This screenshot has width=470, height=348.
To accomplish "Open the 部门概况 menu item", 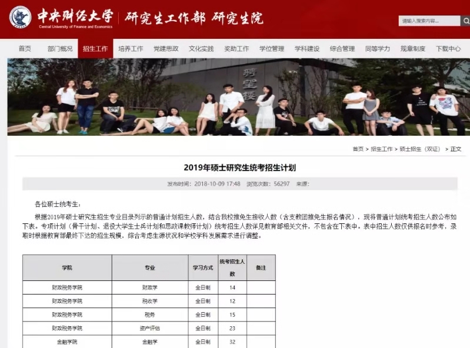I will pyautogui.click(x=60, y=49).
